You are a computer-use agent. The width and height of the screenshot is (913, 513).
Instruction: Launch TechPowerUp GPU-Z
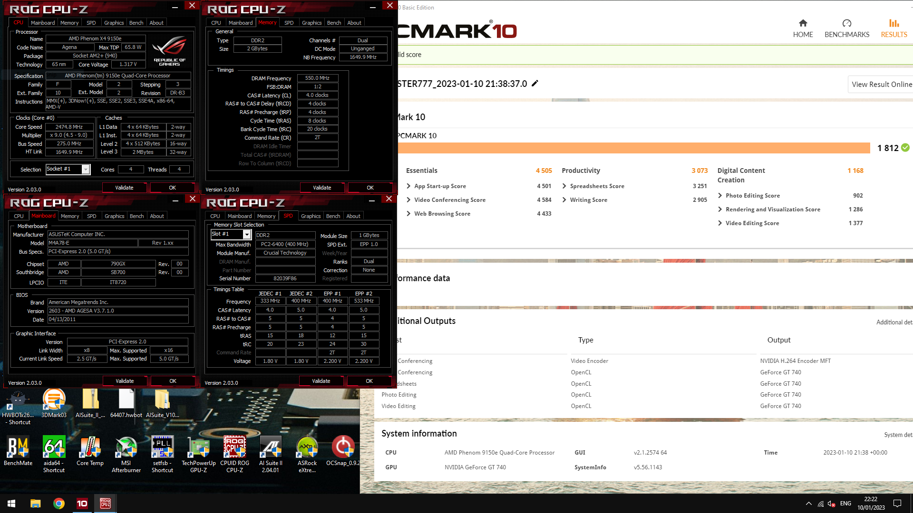click(198, 455)
